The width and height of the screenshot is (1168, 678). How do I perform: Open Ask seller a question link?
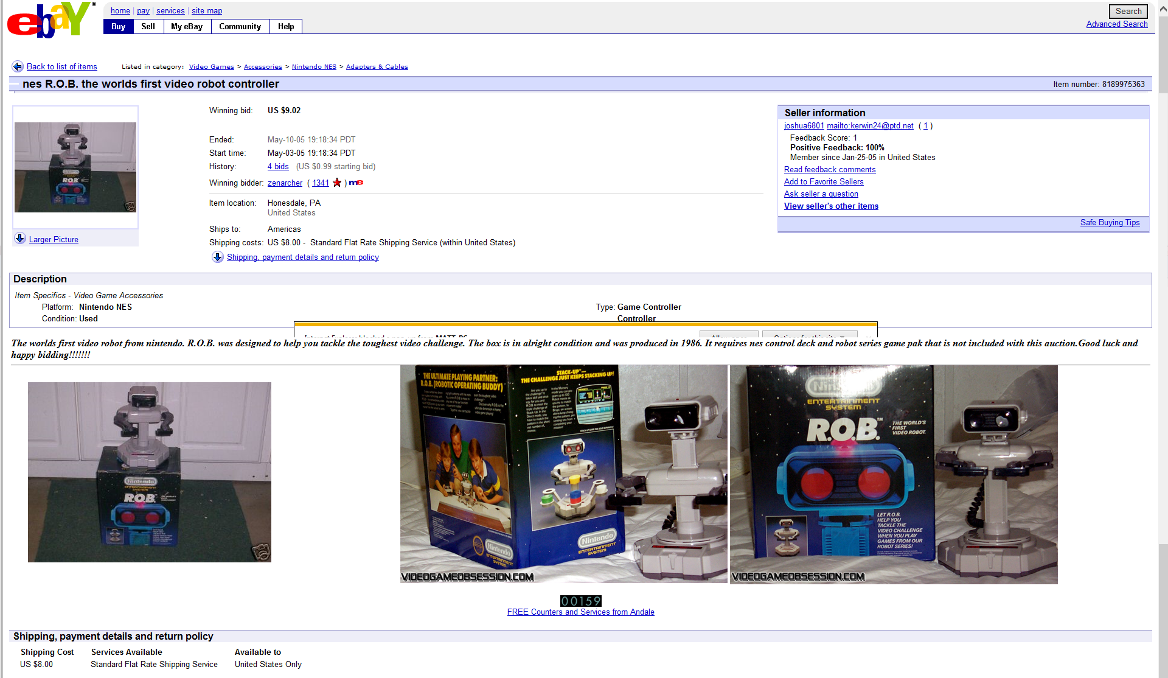(821, 194)
